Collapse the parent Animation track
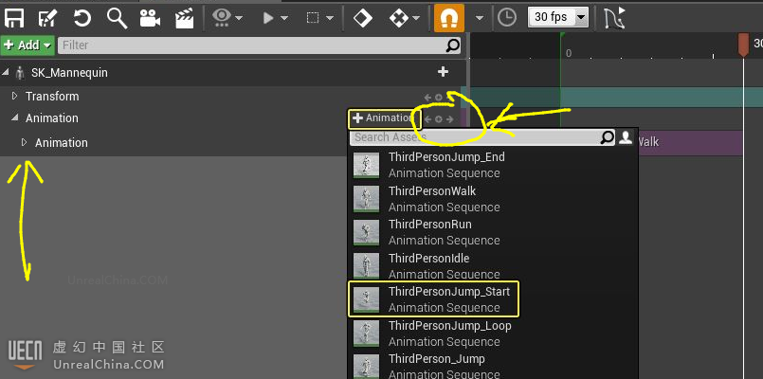 point(14,117)
